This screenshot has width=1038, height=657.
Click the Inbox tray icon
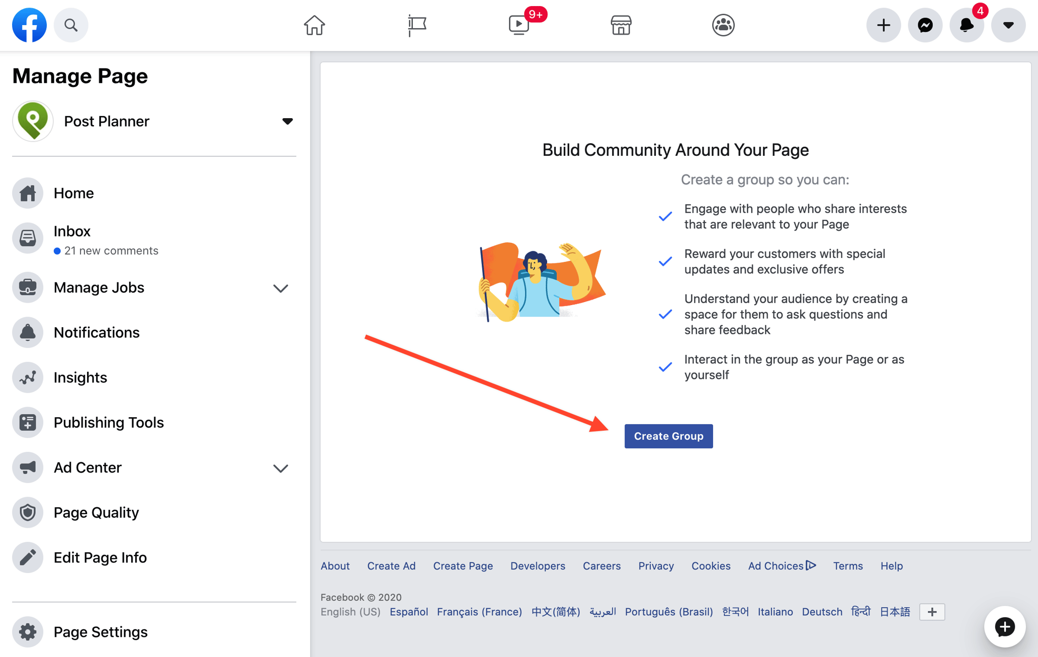(x=28, y=238)
